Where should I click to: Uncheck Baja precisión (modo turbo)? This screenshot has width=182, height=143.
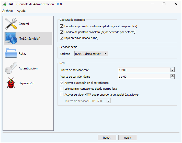[x=62, y=38]
